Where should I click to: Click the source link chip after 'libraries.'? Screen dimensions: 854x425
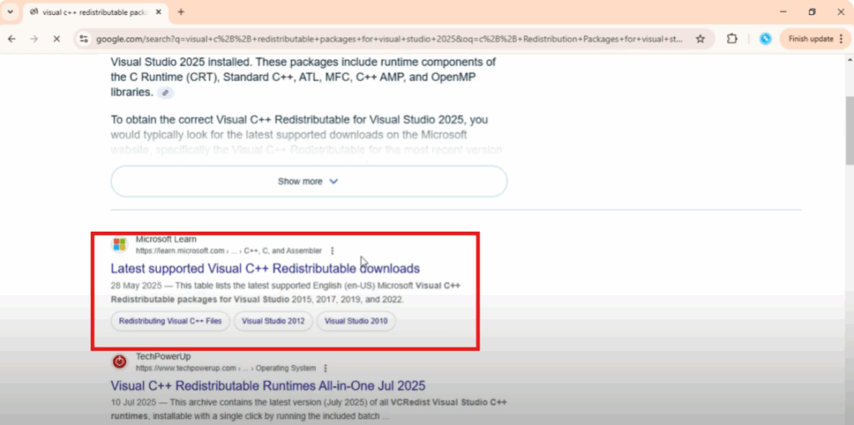point(166,92)
